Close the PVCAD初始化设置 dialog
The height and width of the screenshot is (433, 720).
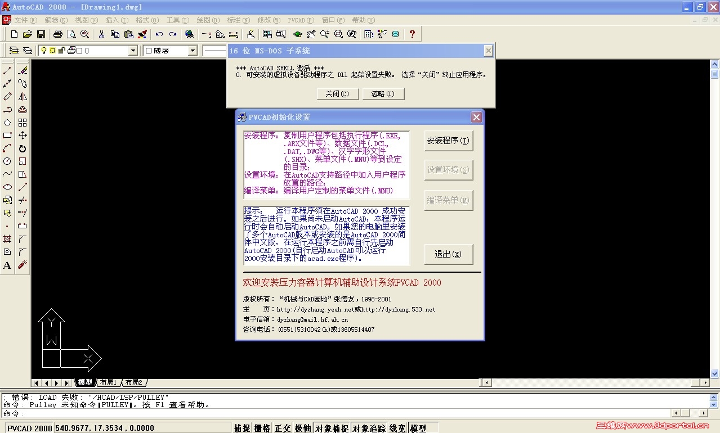tap(476, 117)
